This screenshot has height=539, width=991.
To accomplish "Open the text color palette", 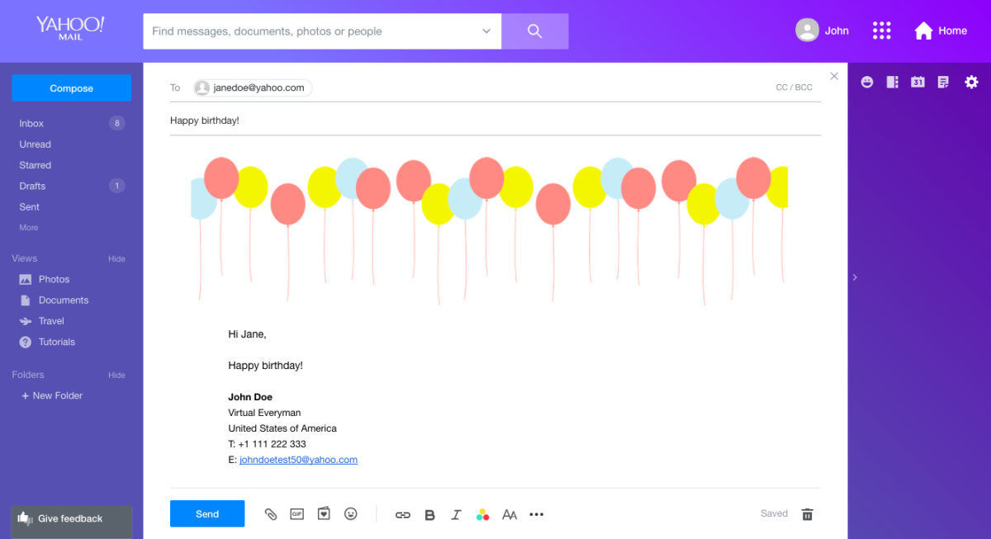I will point(482,514).
